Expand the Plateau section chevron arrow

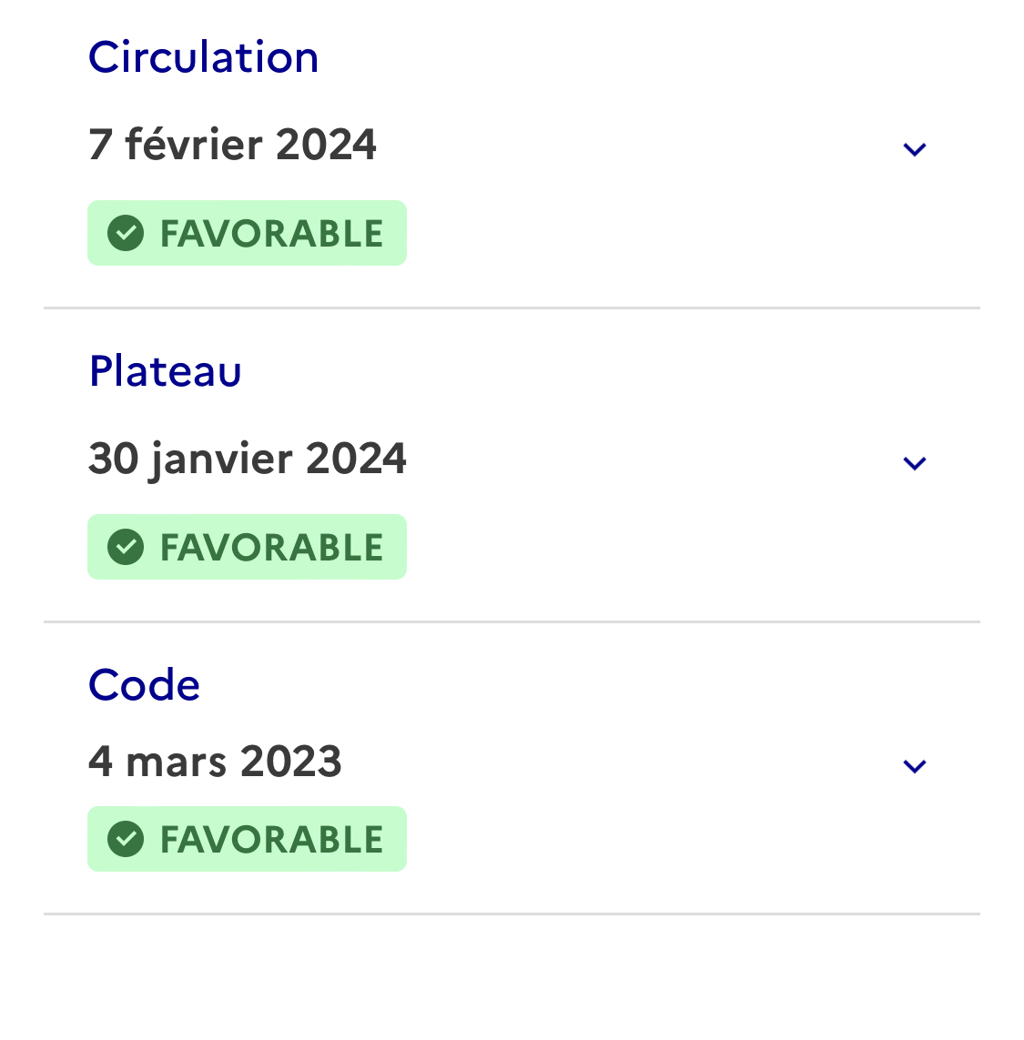point(914,463)
